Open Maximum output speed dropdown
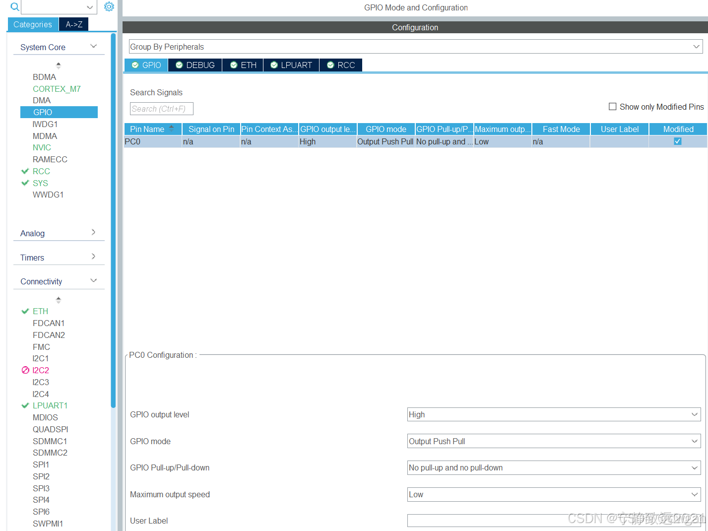708x531 pixels. 695,494
